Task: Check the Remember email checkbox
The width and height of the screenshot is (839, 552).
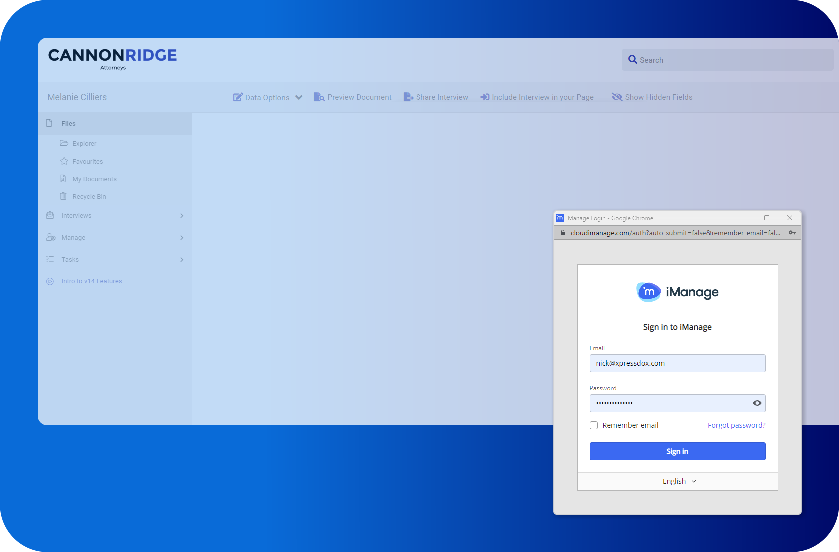Action: click(594, 425)
